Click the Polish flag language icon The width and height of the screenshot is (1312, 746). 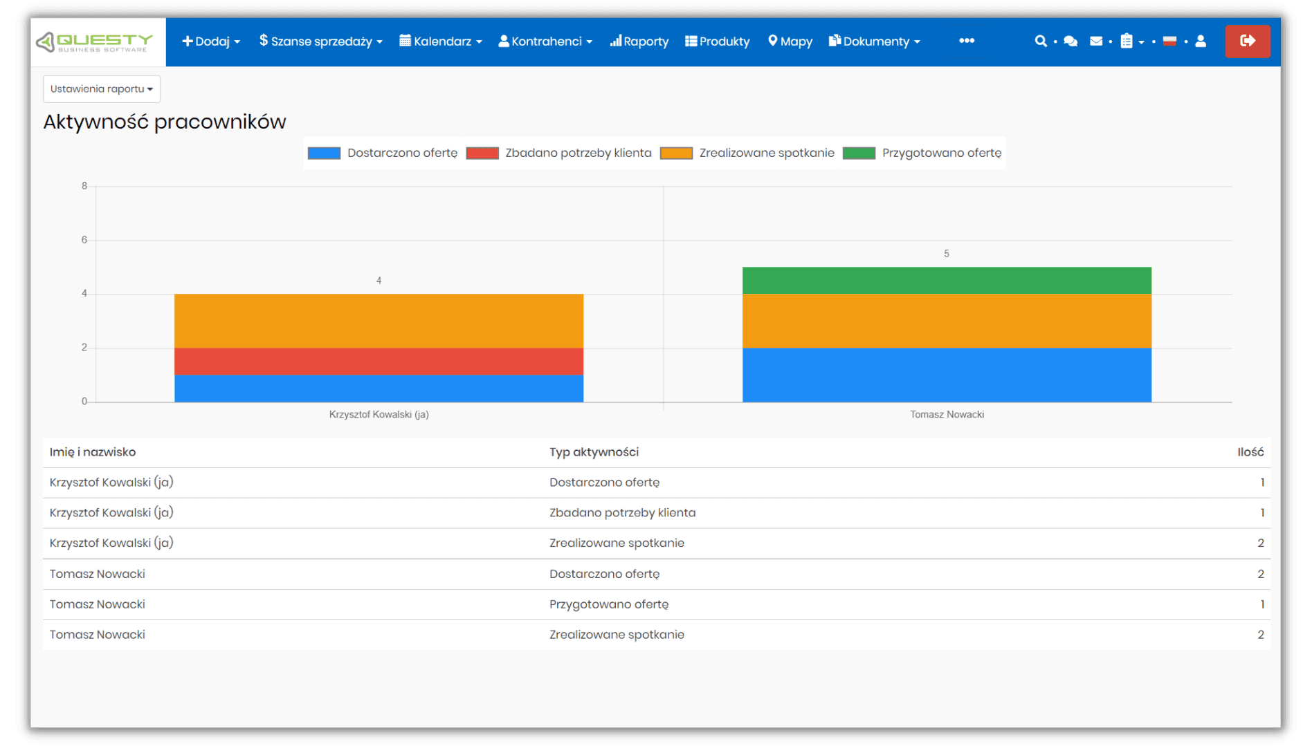pos(1169,41)
